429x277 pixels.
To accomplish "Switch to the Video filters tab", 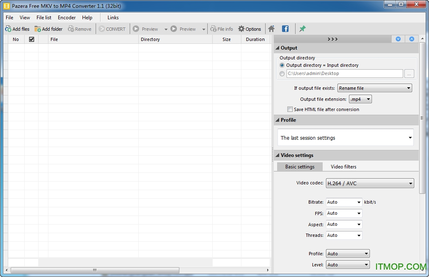I will click(x=343, y=167).
